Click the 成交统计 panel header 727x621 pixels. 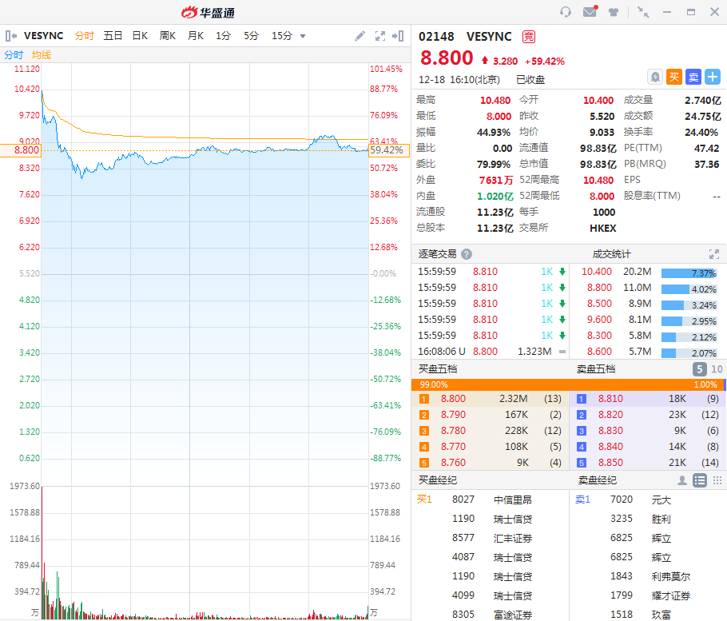coord(611,254)
